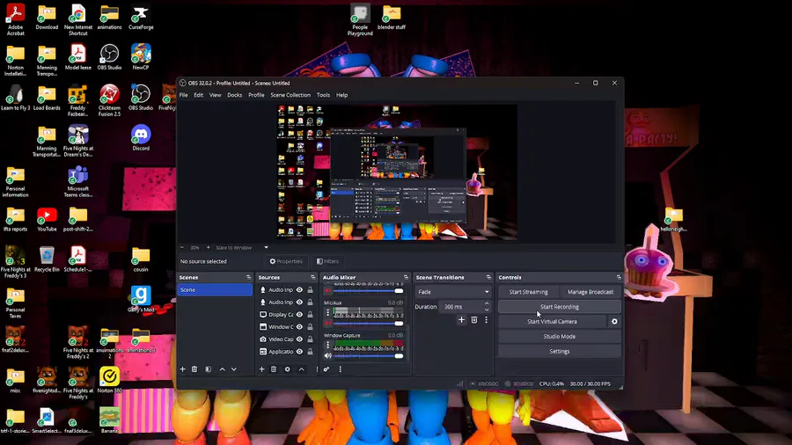Open Norton 360 desktop icon

click(110, 380)
